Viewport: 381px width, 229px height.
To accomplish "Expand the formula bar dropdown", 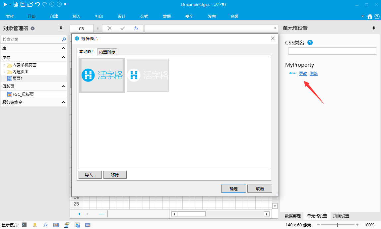I will pos(275,28).
